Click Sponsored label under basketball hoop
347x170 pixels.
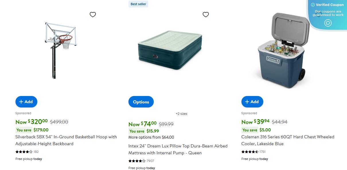pyautogui.click(x=23, y=113)
